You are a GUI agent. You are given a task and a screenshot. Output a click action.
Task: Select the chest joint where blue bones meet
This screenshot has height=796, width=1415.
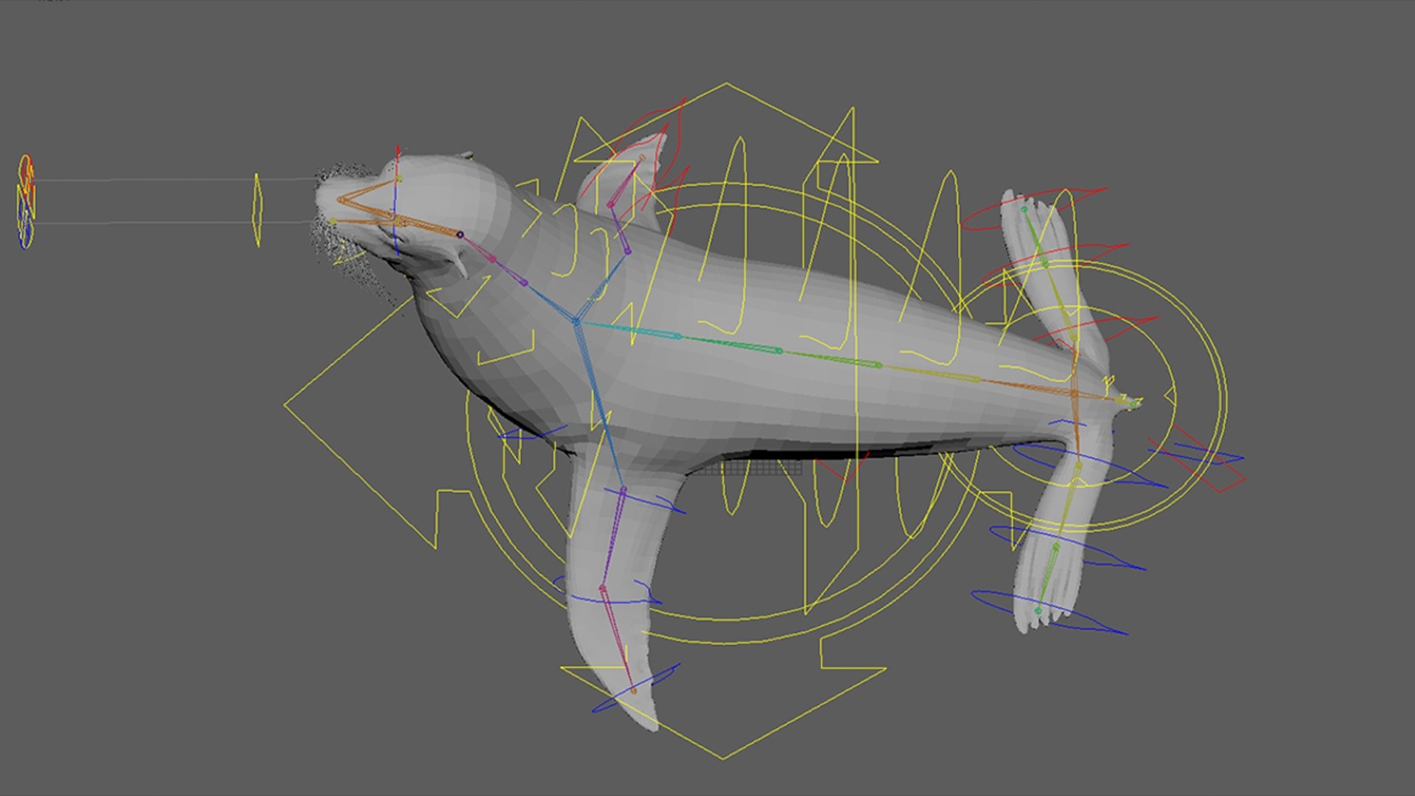tap(576, 321)
